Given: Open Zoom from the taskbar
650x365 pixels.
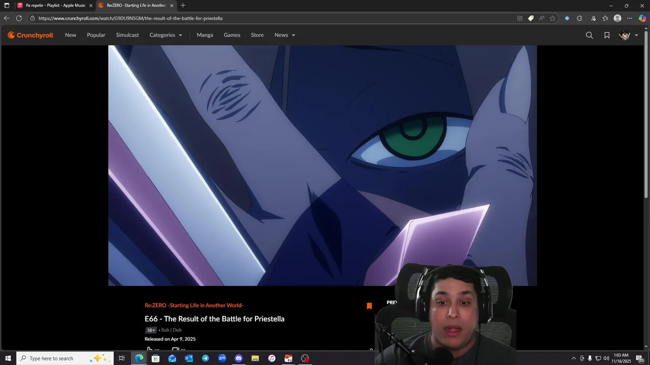Looking at the screenshot, I should pyautogui.click(x=222, y=358).
